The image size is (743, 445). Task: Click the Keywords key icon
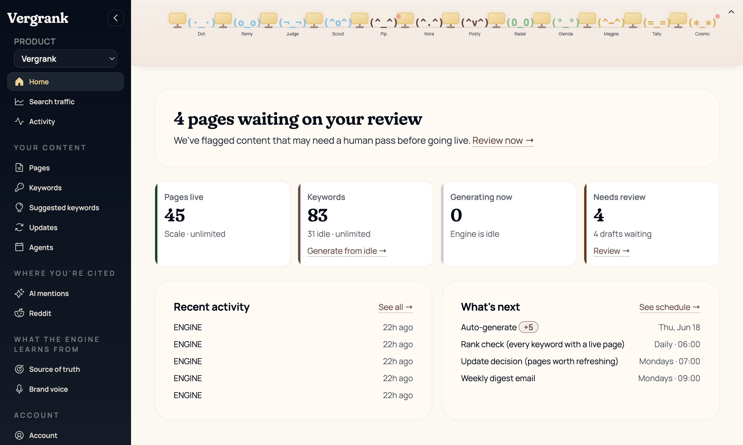coord(19,188)
